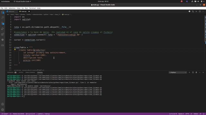Change language mode Python in status bar
Screen dimensions: 206x115
[196, 114]
